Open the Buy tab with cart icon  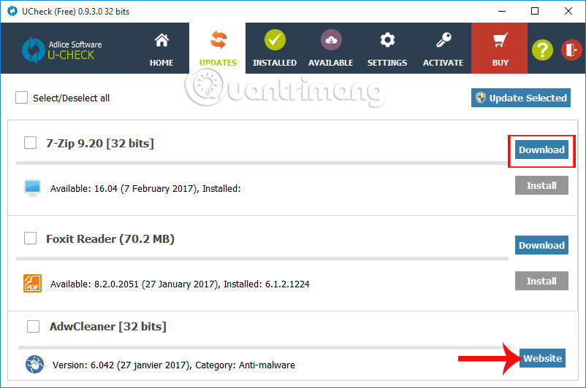[500, 48]
